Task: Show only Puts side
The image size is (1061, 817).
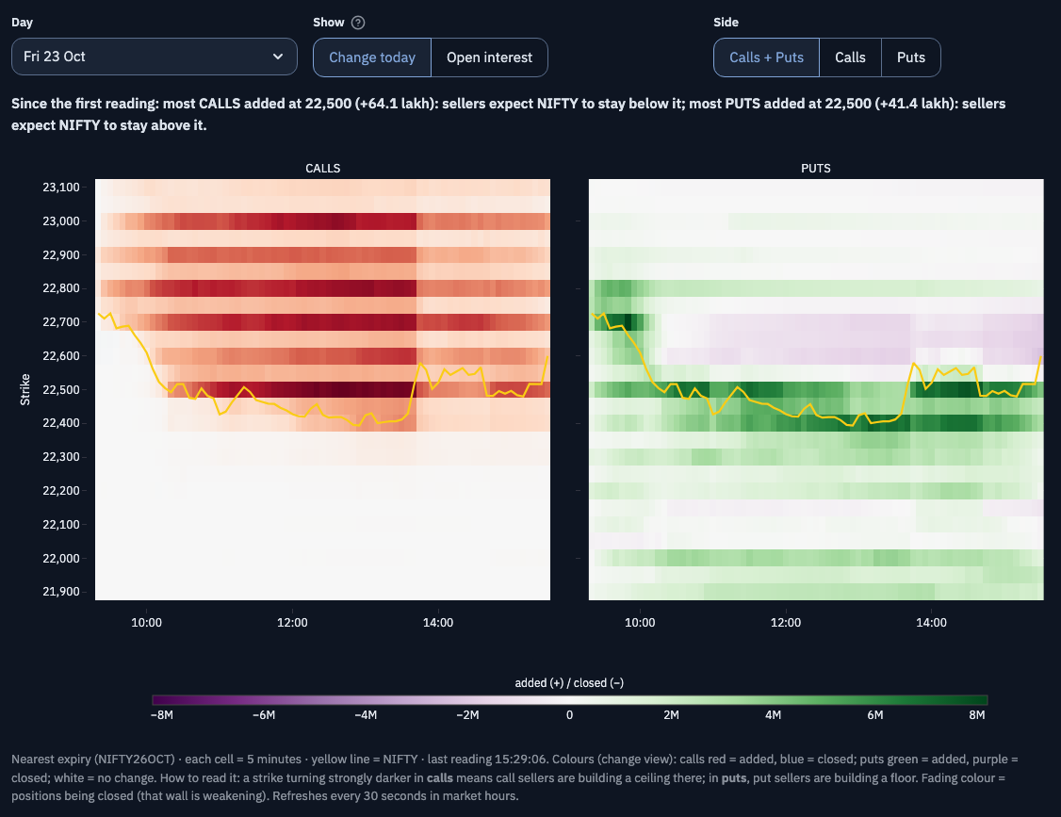Action: click(x=911, y=57)
